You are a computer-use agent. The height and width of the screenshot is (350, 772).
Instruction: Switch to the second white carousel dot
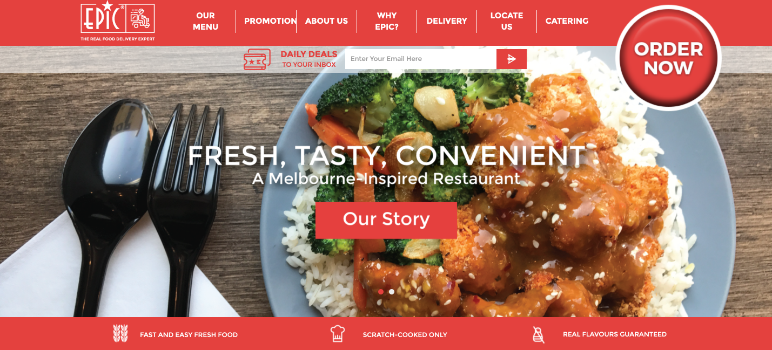pos(392,292)
